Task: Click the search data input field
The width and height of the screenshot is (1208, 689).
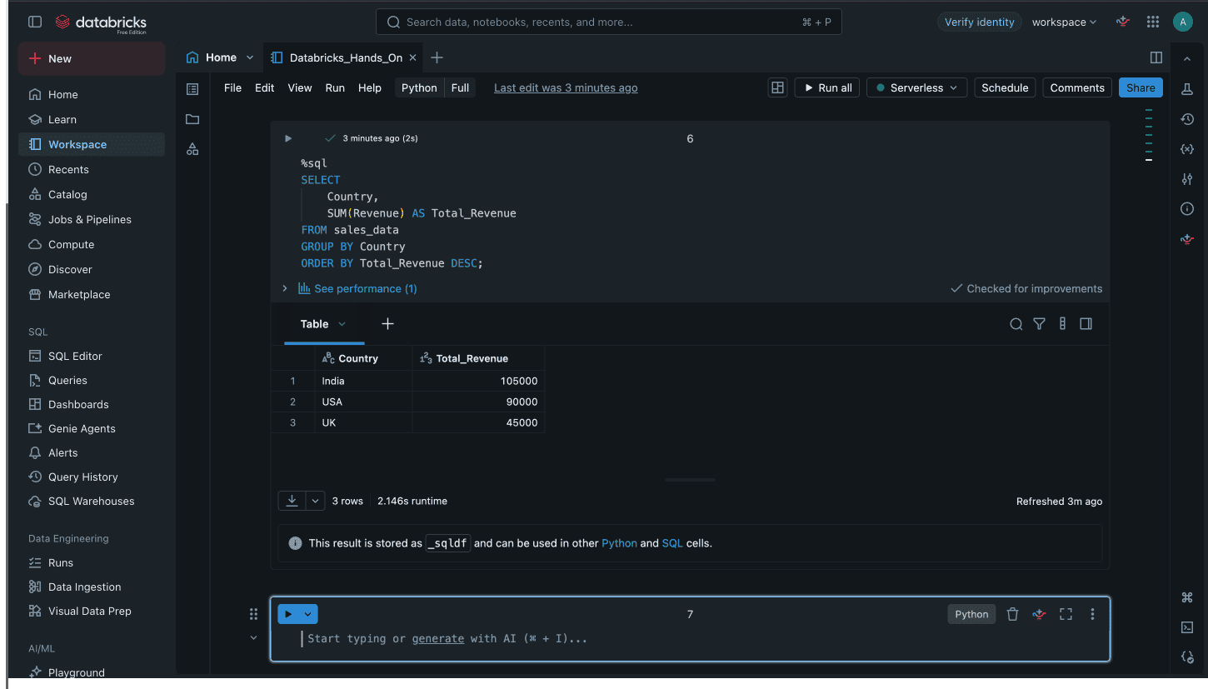Action: 608,22
